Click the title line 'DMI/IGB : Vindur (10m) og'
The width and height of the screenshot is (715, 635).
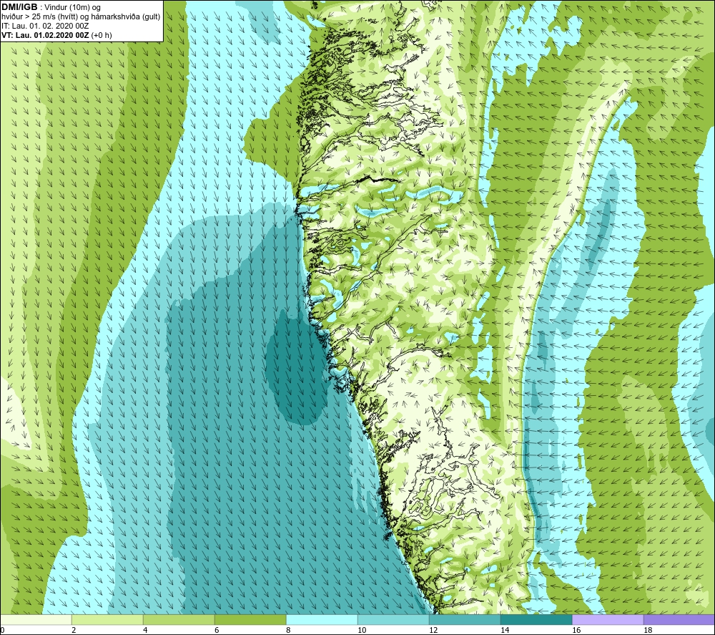51,7
